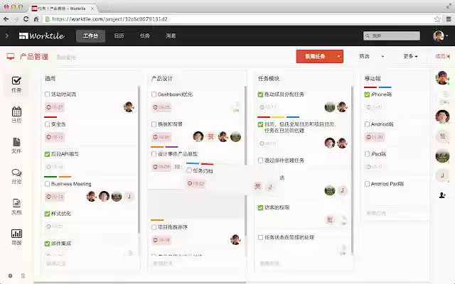Click the due date badge on Android端 task
Viewport: 455px width, 284px height.
coord(375,137)
